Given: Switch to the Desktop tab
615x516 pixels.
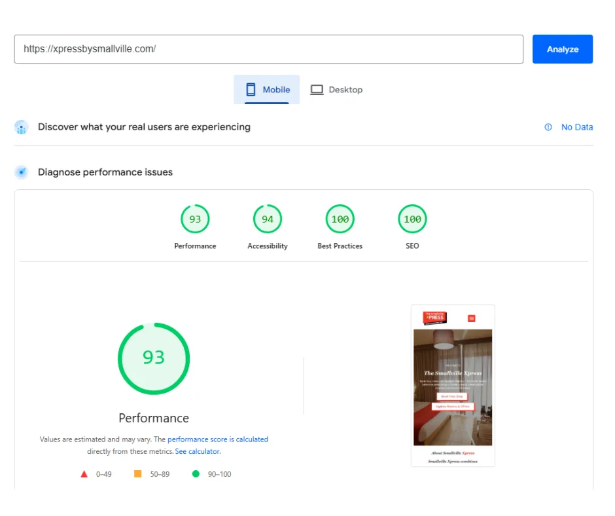Looking at the screenshot, I should (x=336, y=89).
